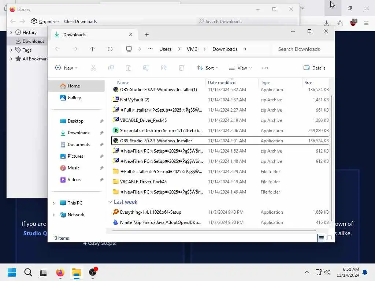This screenshot has height=281, width=375.
Task: Open the Organize dropdown in Library window
Action: [x=45, y=21]
